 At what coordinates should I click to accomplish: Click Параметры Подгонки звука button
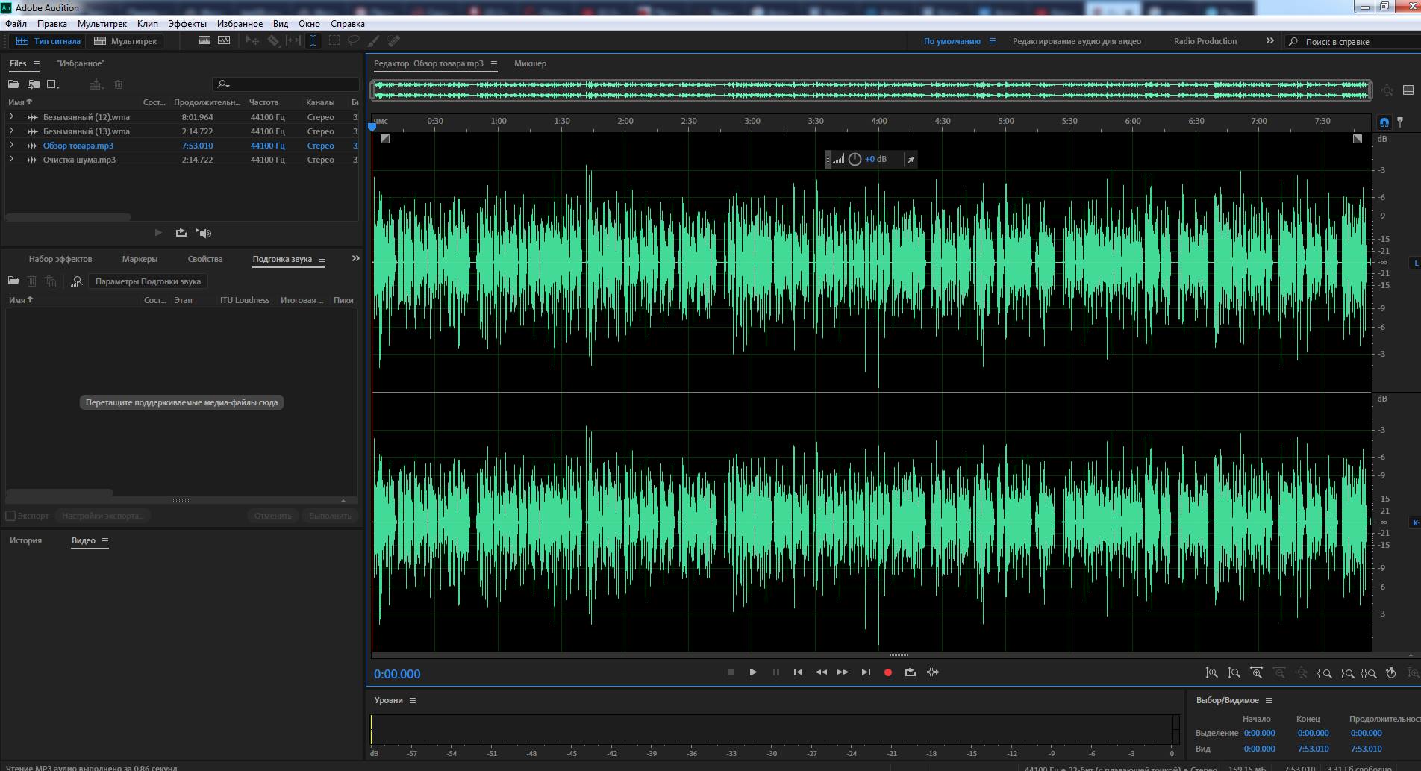(148, 281)
